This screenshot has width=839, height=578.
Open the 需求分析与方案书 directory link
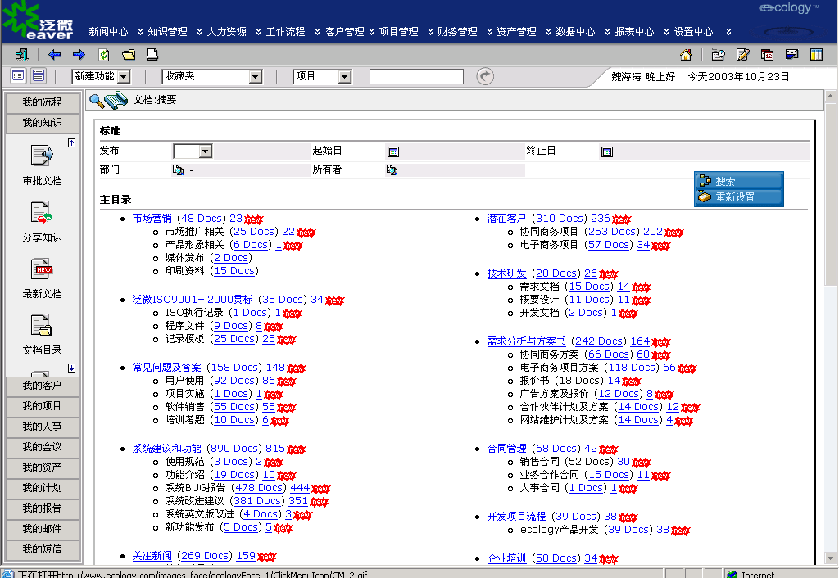point(527,341)
